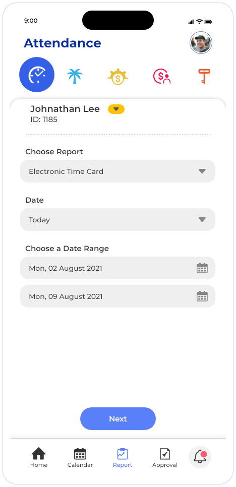
Task: Click the Attendance page title
Action: 63,43
